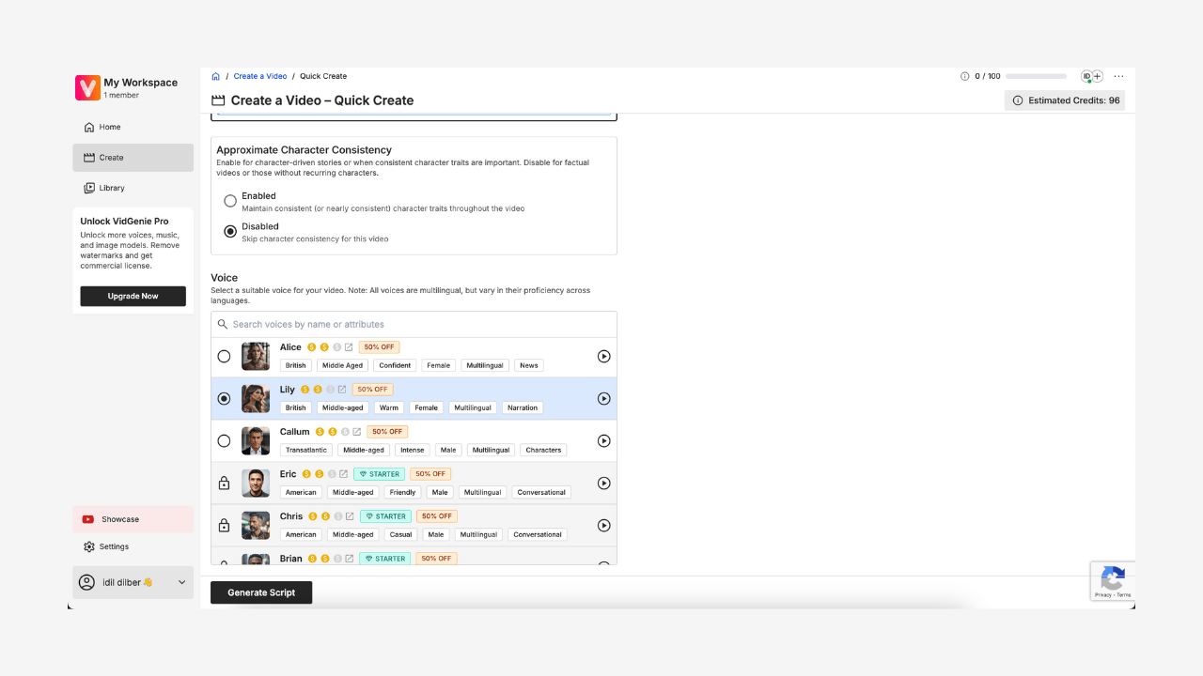Click the voice search input field

click(x=414, y=324)
